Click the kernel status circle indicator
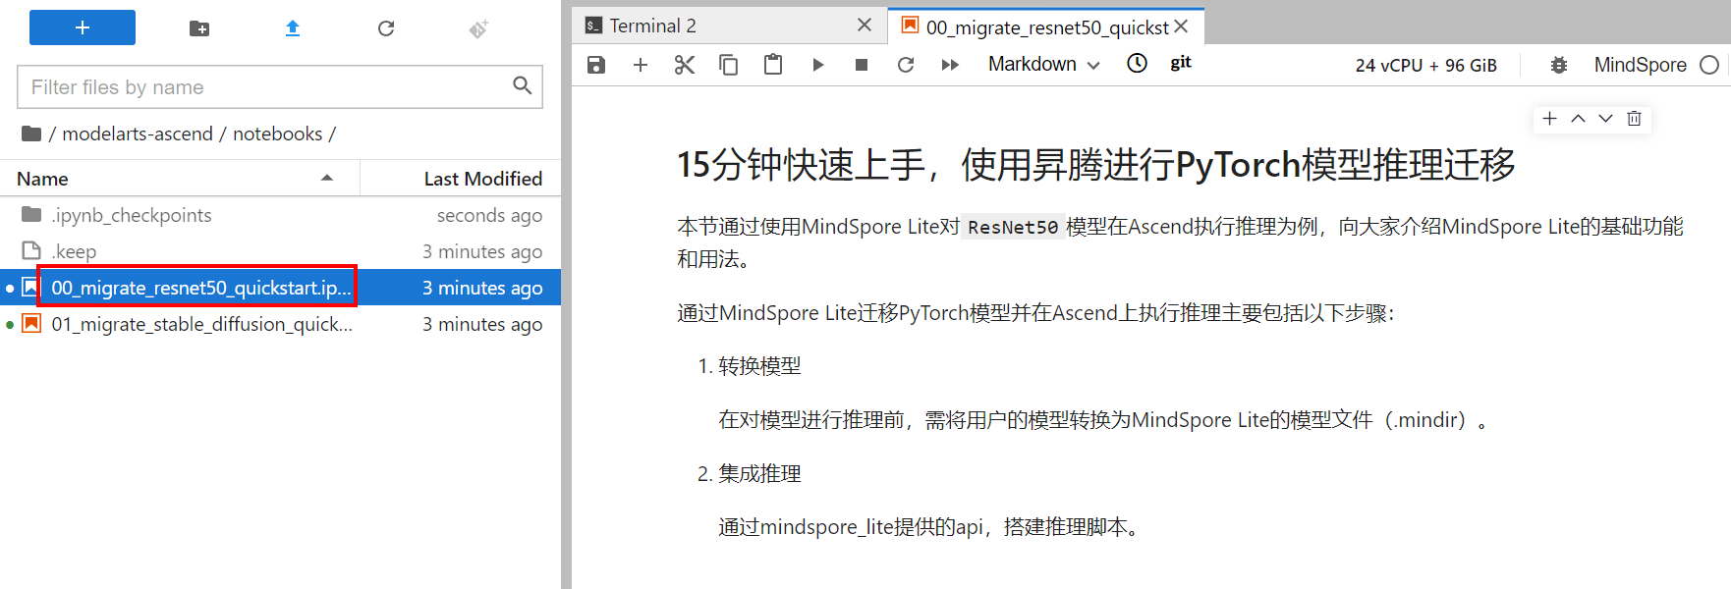Image resolution: width=1731 pixels, height=589 pixels. (1709, 65)
